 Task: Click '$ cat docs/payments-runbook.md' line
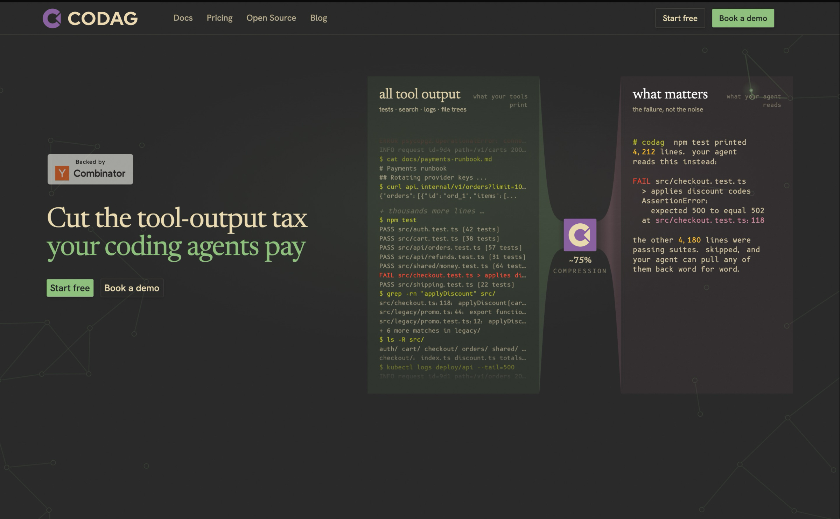click(x=435, y=159)
